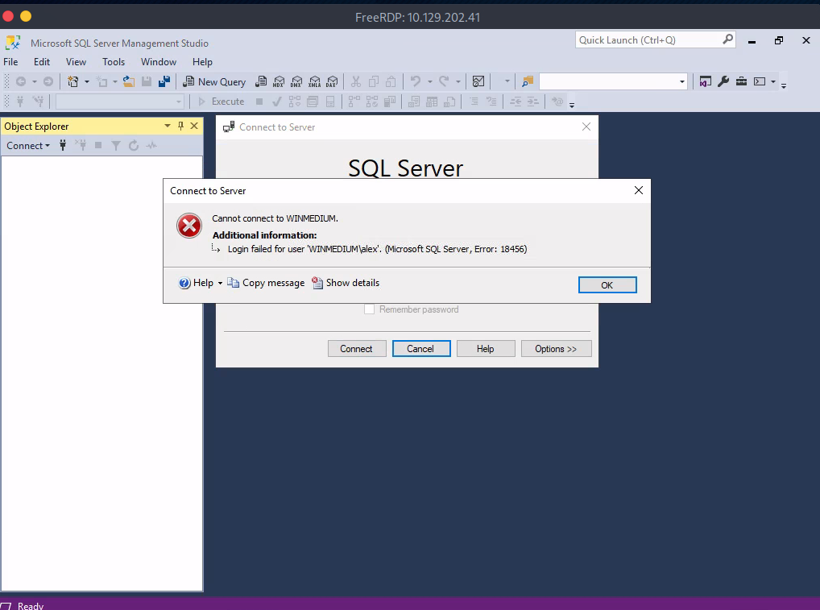Click the Navigate Backward arrow icon

pos(21,81)
